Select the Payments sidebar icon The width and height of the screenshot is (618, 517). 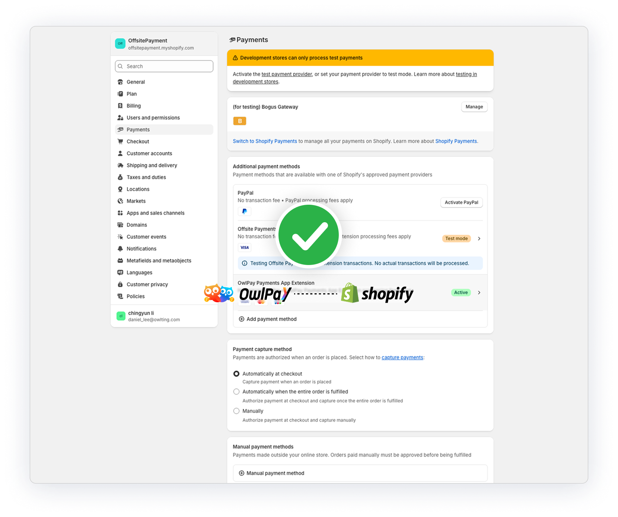tap(121, 130)
